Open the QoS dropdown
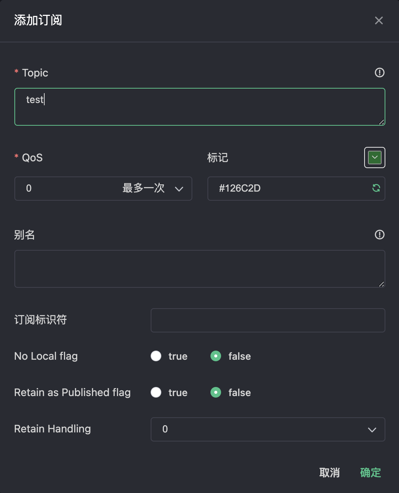 click(x=103, y=188)
